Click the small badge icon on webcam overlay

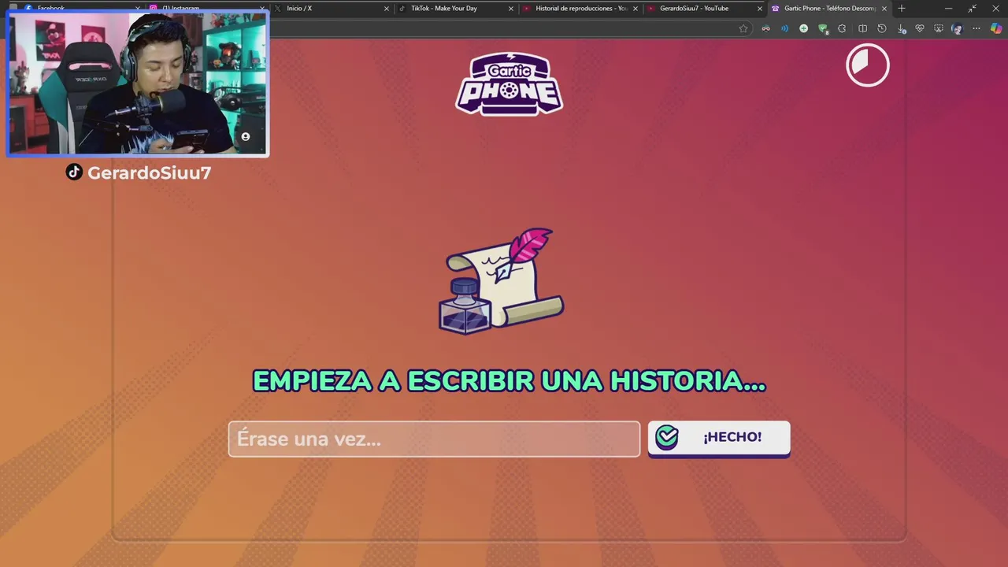[245, 137]
